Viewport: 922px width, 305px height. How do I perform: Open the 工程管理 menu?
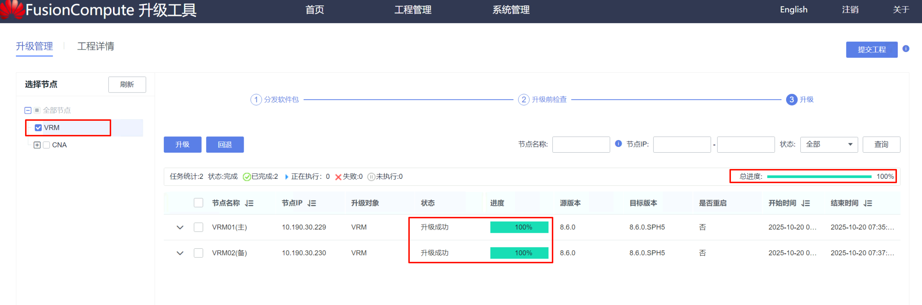click(413, 10)
